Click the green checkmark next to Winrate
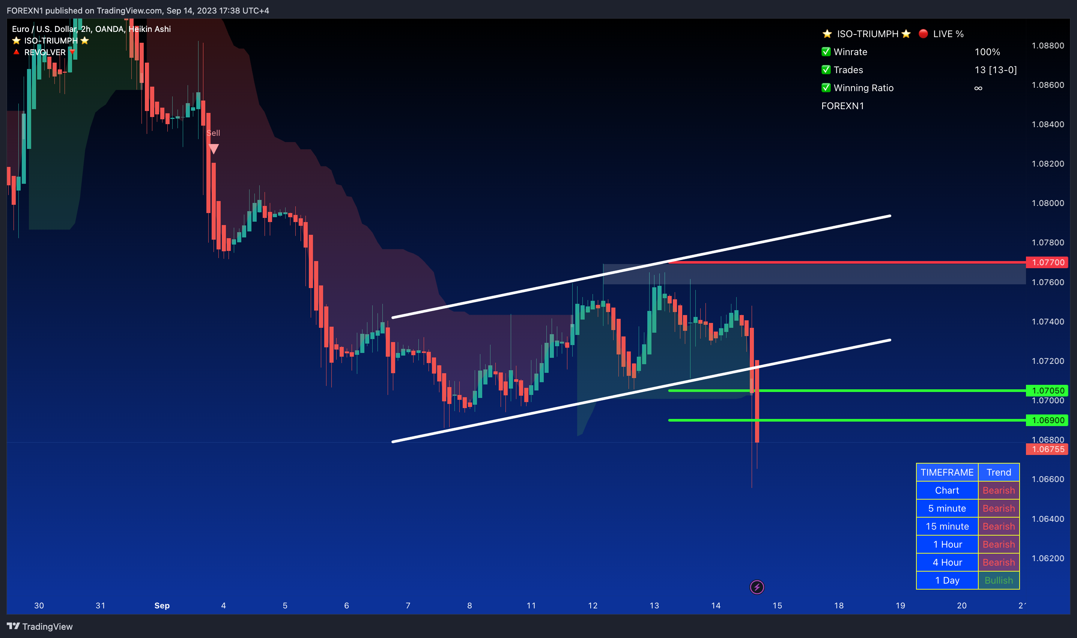Image resolution: width=1077 pixels, height=638 pixels. click(x=826, y=52)
